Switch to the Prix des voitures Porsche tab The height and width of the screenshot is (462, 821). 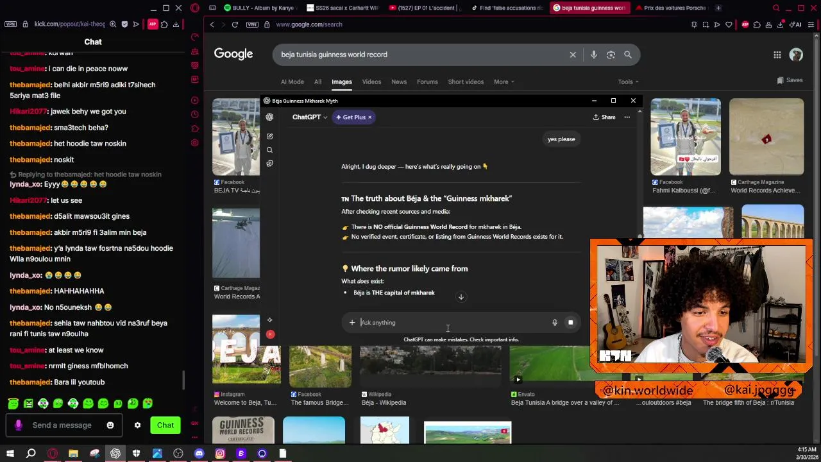[x=671, y=8]
